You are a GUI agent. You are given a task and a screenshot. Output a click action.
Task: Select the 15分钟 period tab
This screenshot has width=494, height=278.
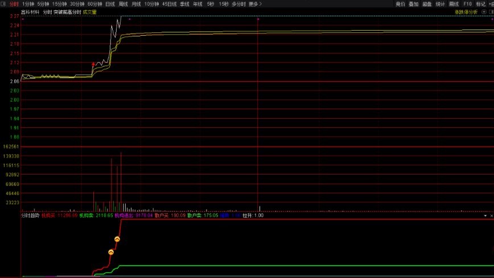(x=59, y=4)
